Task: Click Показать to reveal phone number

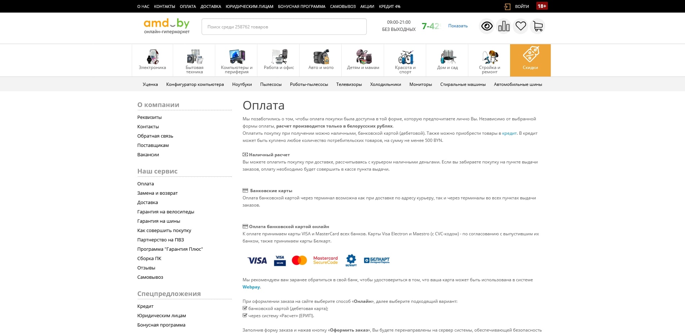Action: click(x=458, y=26)
